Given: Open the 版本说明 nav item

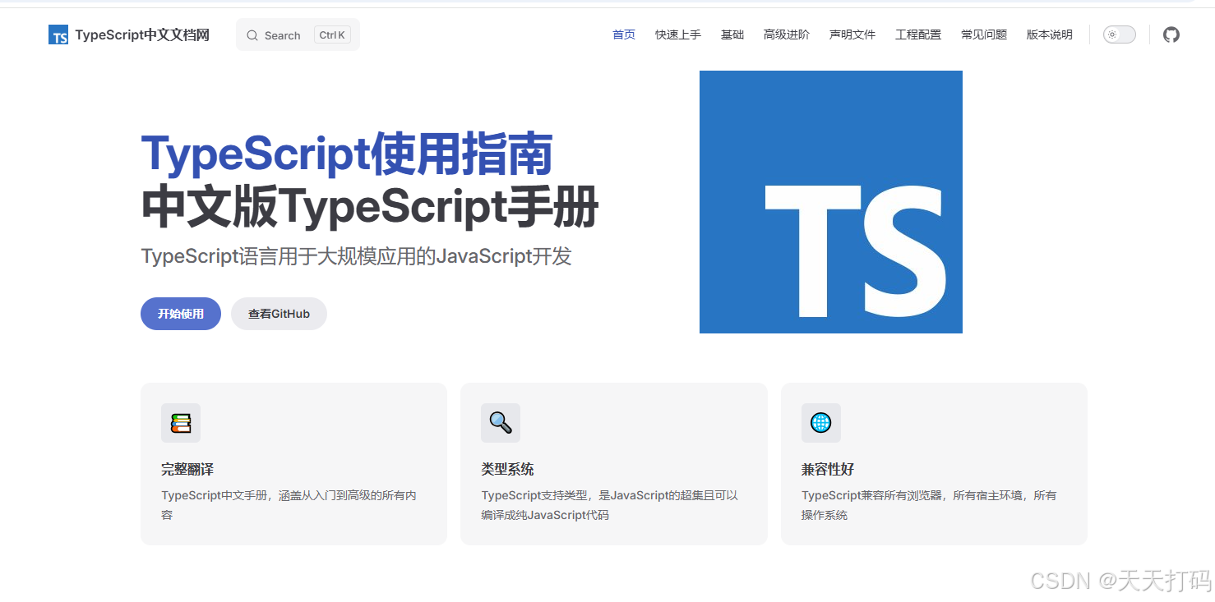Looking at the screenshot, I should (1050, 34).
